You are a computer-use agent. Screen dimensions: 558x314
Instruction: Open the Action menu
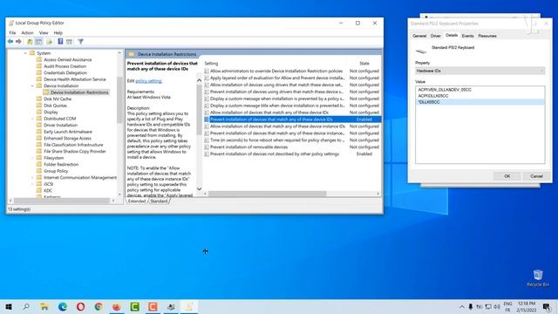pyautogui.click(x=27, y=33)
